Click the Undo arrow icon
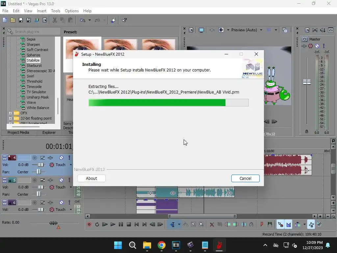The height and width of the screenshot is (253, 337). [x=83, y=20]
